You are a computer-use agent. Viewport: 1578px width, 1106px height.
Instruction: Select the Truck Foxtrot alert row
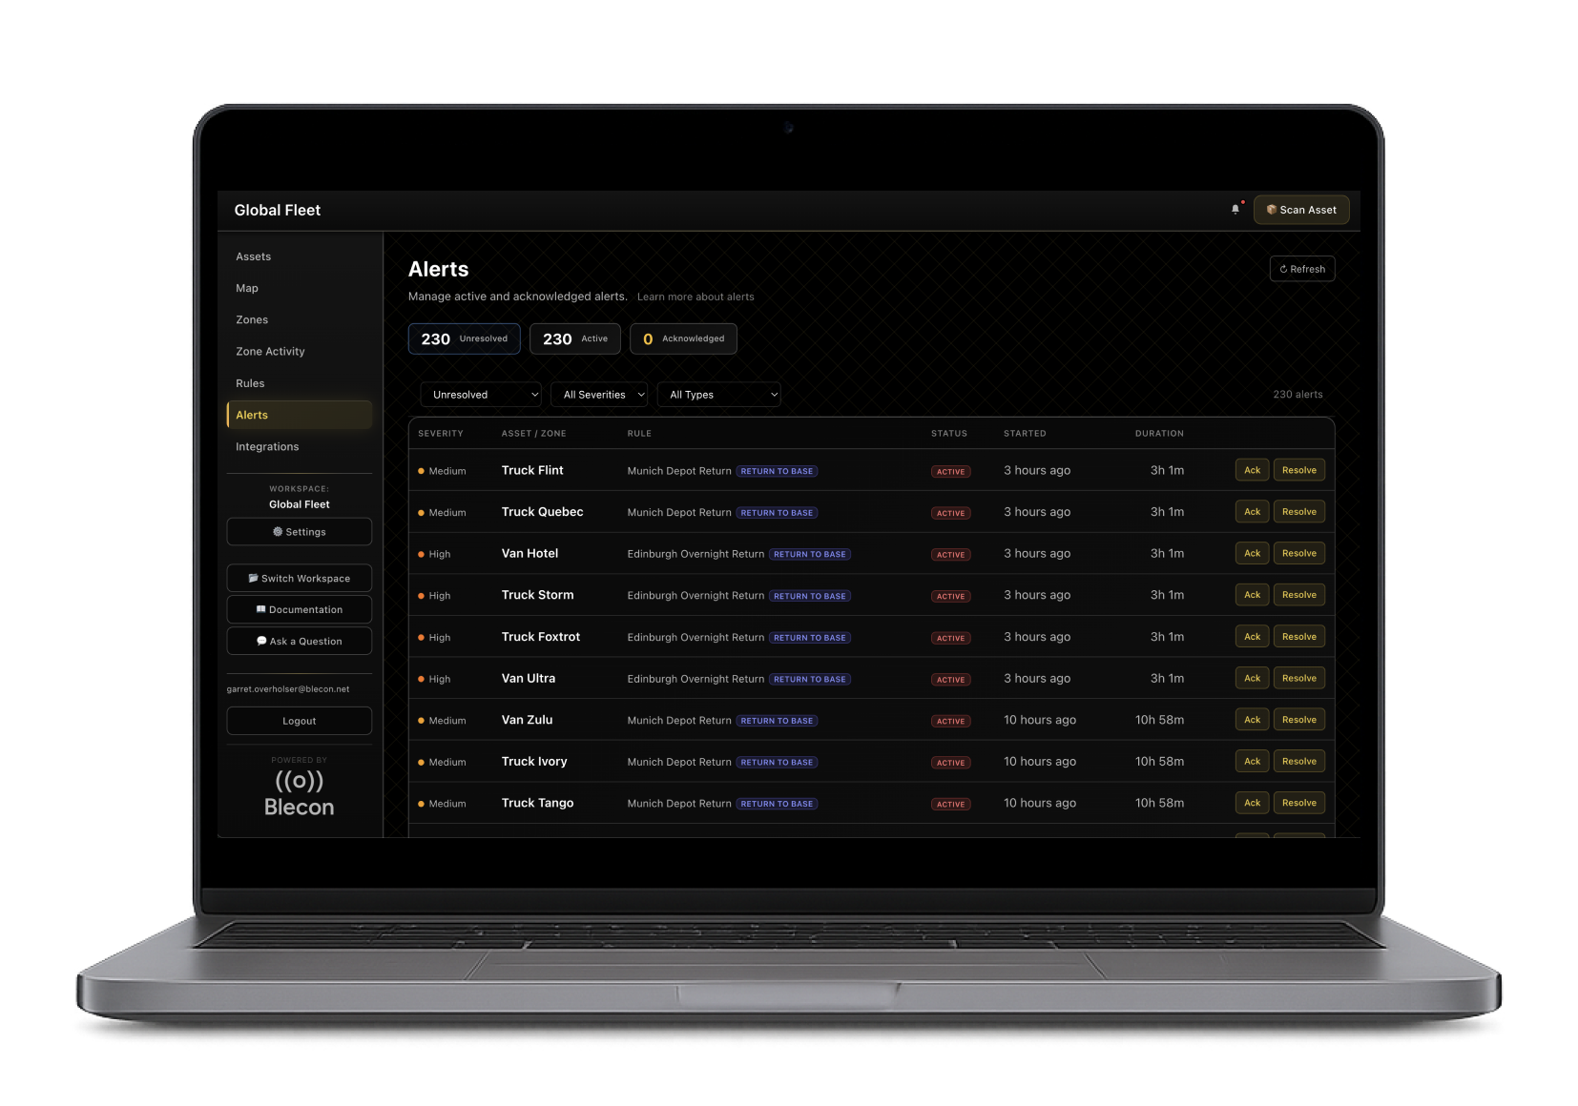[x=859, y=636]
